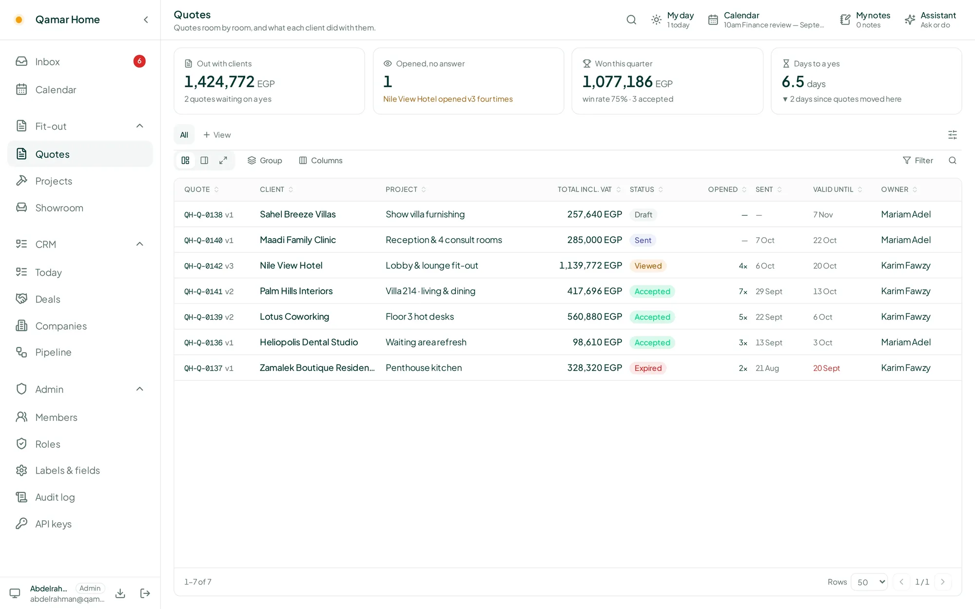The image size is (975, 609).
Task: Open top bar Calendar finance review
Action: tap(766, 19)
